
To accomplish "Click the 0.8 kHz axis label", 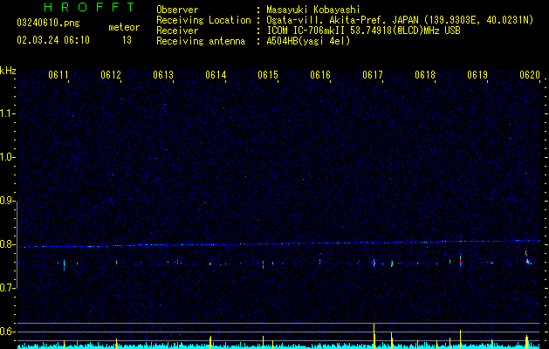I will (x=8, y=244).
